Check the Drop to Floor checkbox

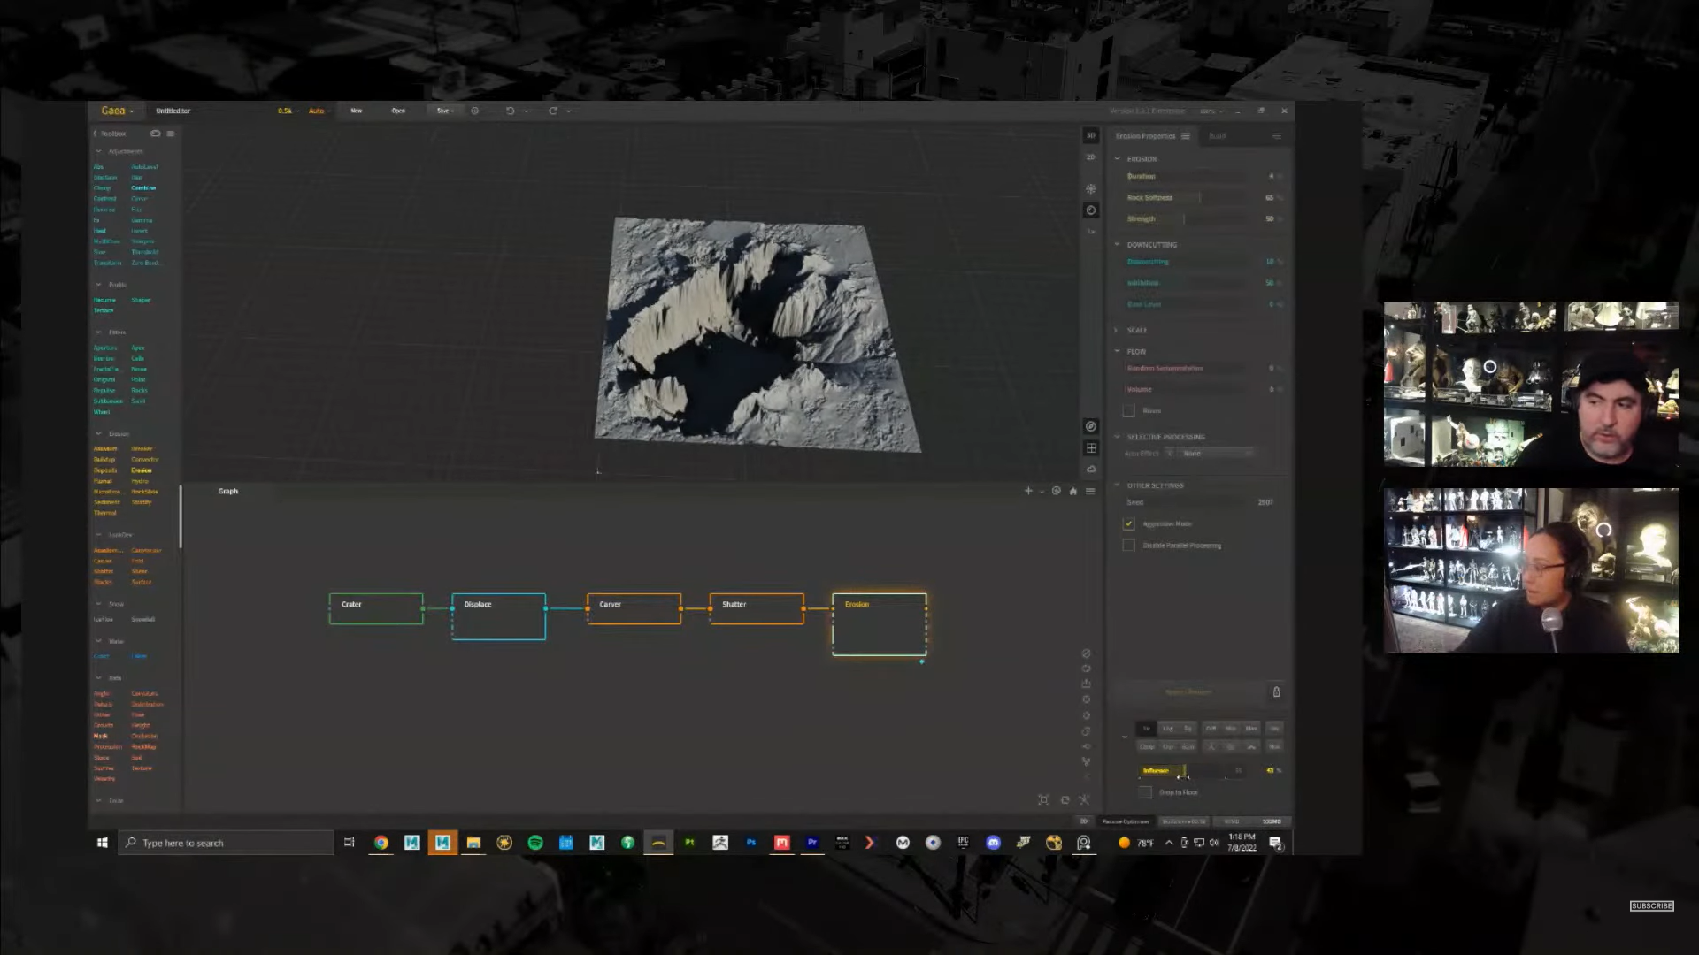(x=1145, y=792)
